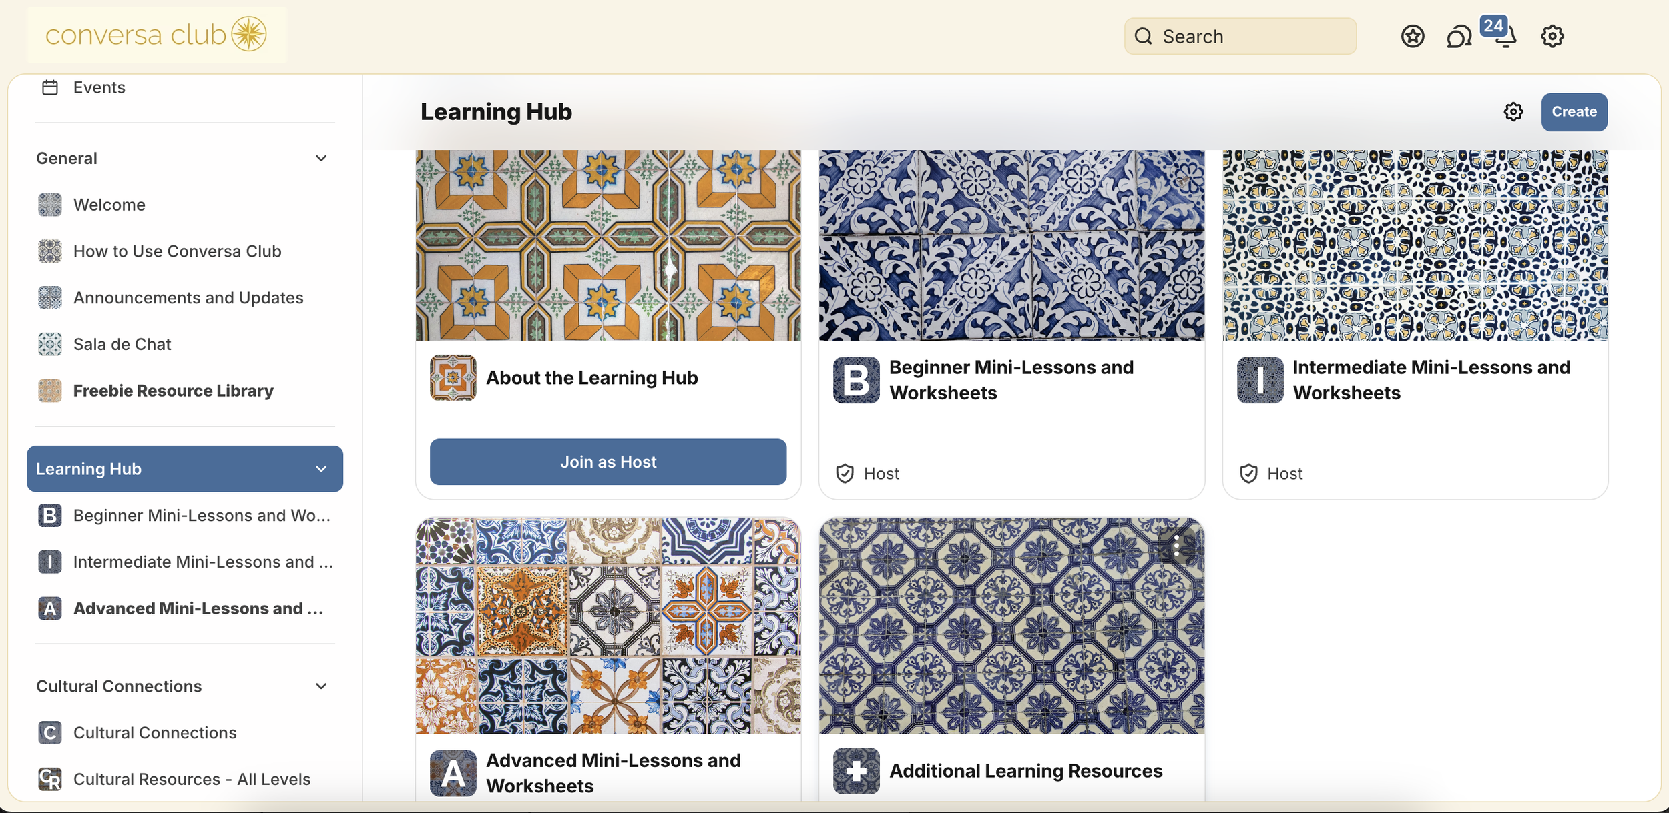Select Freebie Resource Library in the sidebar
The height and width of the screenshot is (813, 1669).
[x=172, y=391]
